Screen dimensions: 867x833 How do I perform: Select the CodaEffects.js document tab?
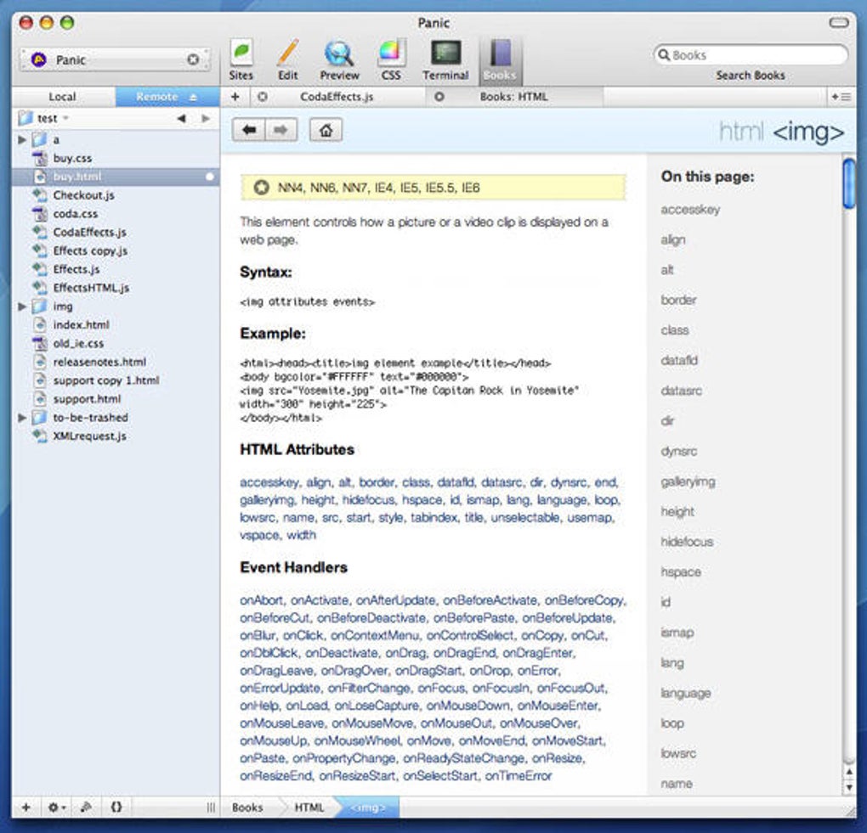pos(337,97)
